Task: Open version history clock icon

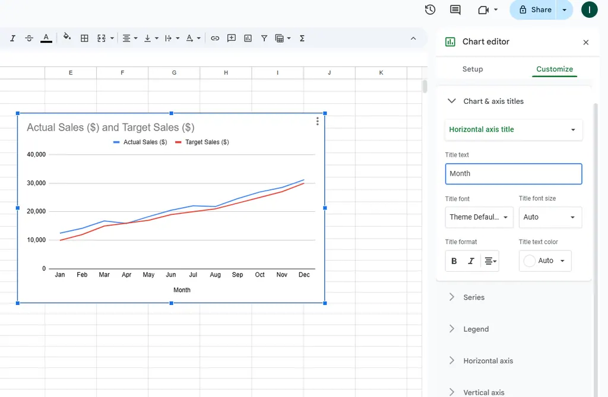Action: pyautogui.click(x=430, y=9)
